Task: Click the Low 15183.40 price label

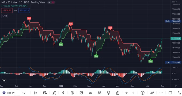Action: click(x=173, y=62)
